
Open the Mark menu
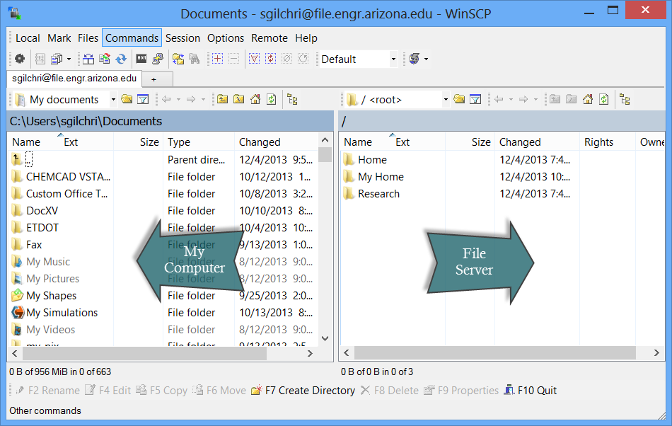[59, 38]
